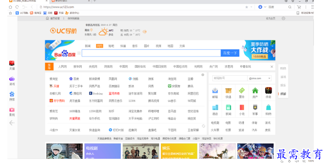Jump to 娱乐 section in right sidebar
The image size is (326, 167).
pyautogui.click(x=283, y=86)
